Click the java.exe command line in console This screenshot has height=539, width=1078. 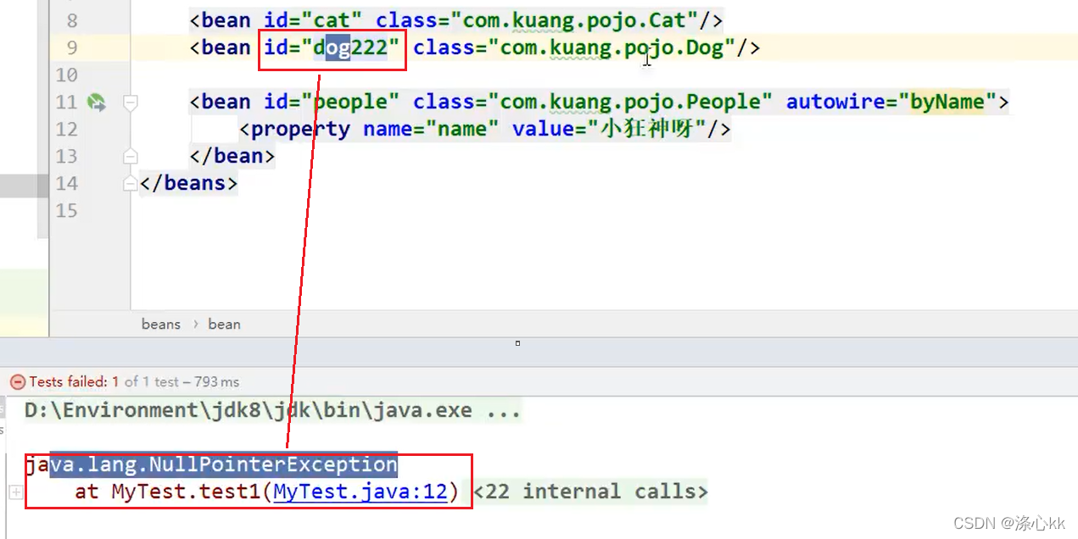coord(272,410)
